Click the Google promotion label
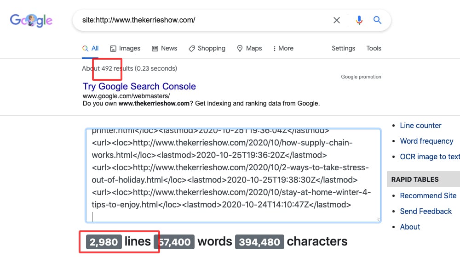 pyautogui.click(x=361, y=77)
